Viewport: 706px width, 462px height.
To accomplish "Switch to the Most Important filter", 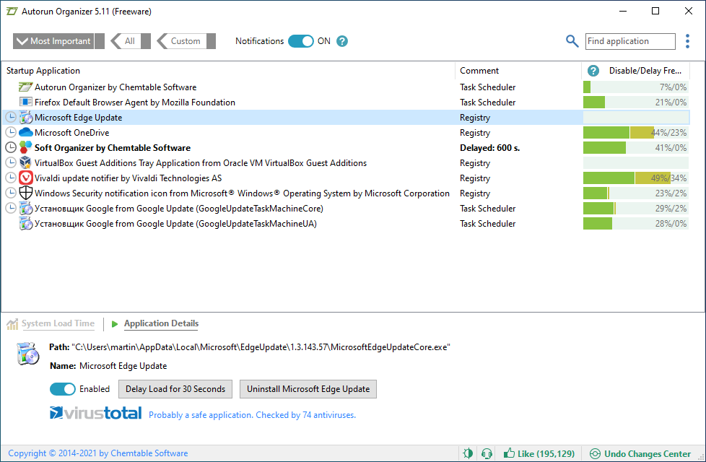I will click(x=58, y=41).
